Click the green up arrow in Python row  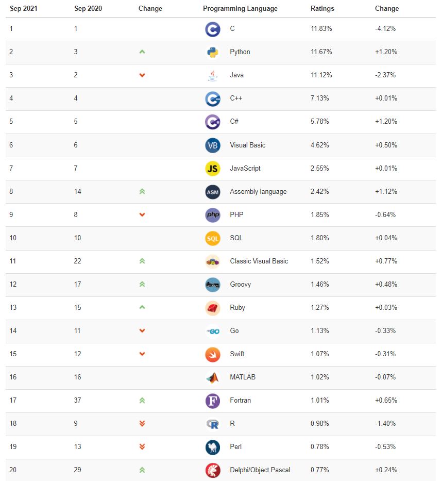pos(142,52)
